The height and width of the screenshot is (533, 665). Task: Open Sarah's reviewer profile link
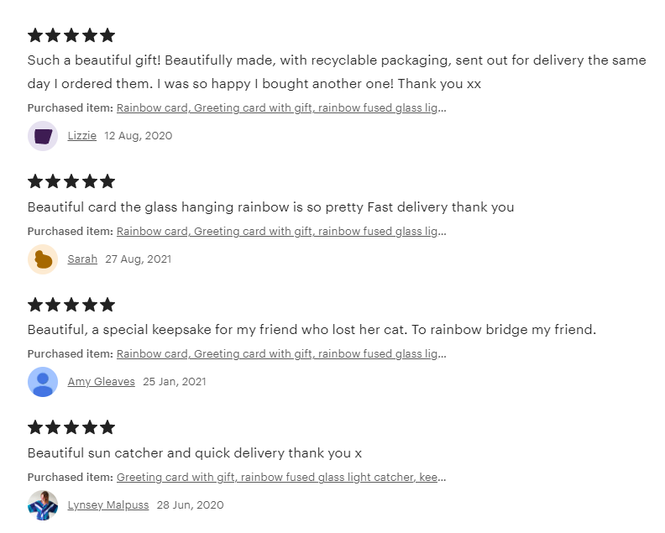click(82, 259)
